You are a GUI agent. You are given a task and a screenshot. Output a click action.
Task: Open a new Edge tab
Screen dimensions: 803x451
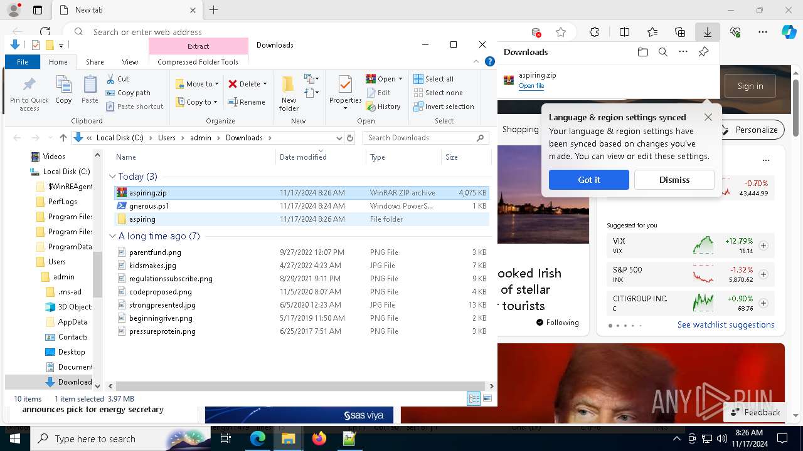pyautogui.click(x=213, y=10)
